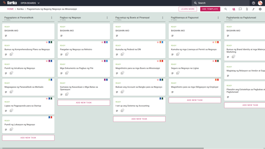Open checklist icon on Pumili ng Lokasyon card
The image size is (265, 149).
coord(11,129)
